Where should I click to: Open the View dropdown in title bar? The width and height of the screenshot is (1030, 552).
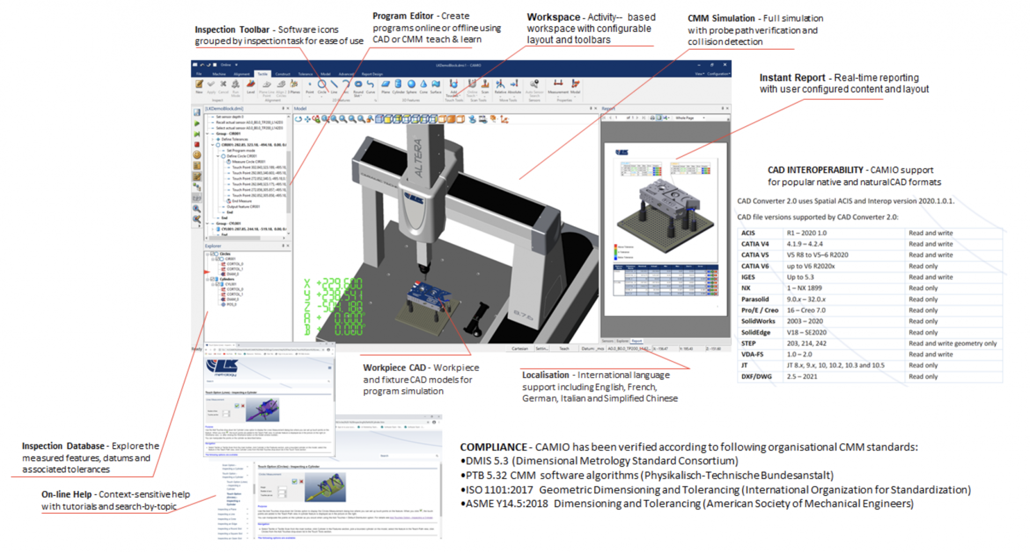click(700, 74)
